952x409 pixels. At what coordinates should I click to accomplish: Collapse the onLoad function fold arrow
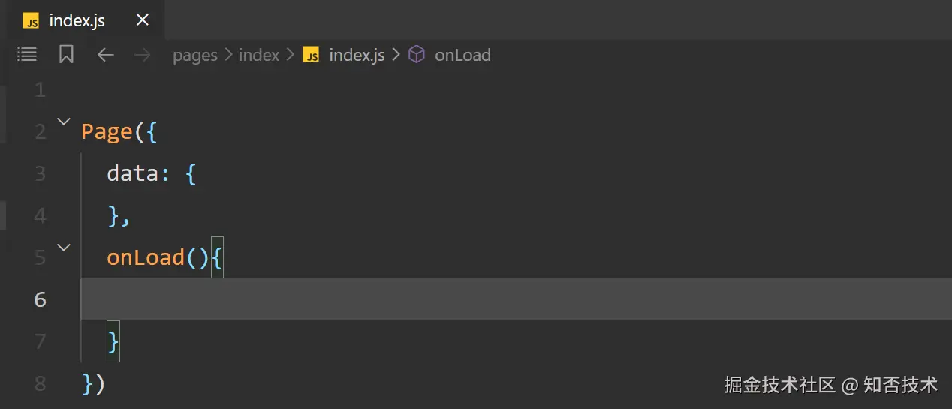(64, 247)
